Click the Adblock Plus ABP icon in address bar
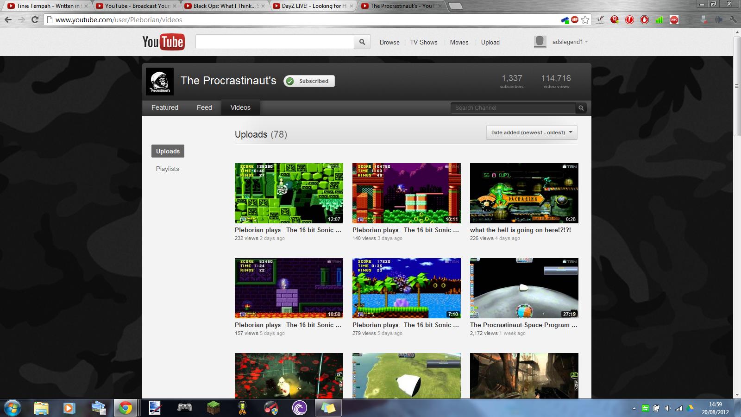The width and height of the screenshot is (741, 417). coord(575,19)
